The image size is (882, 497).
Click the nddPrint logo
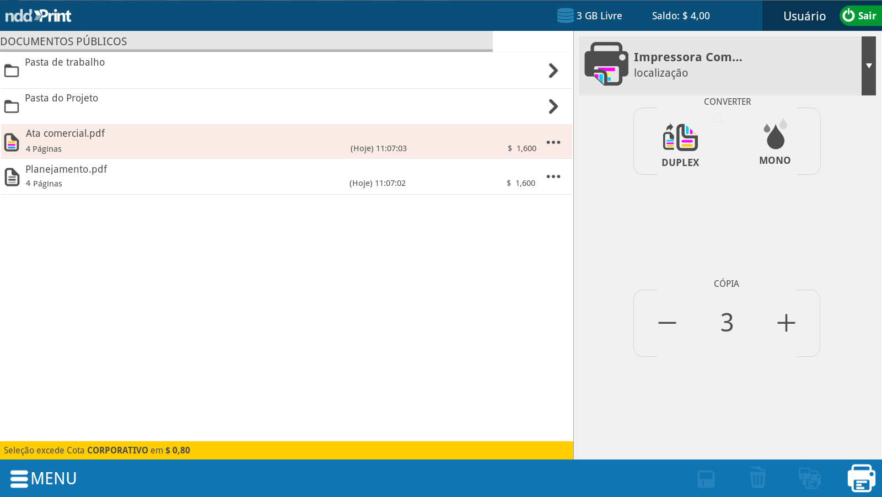pos(38,15)
